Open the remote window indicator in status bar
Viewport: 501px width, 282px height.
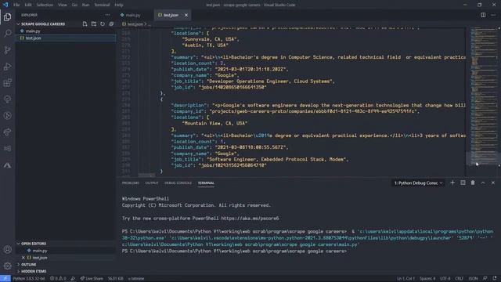click(5, 279)
